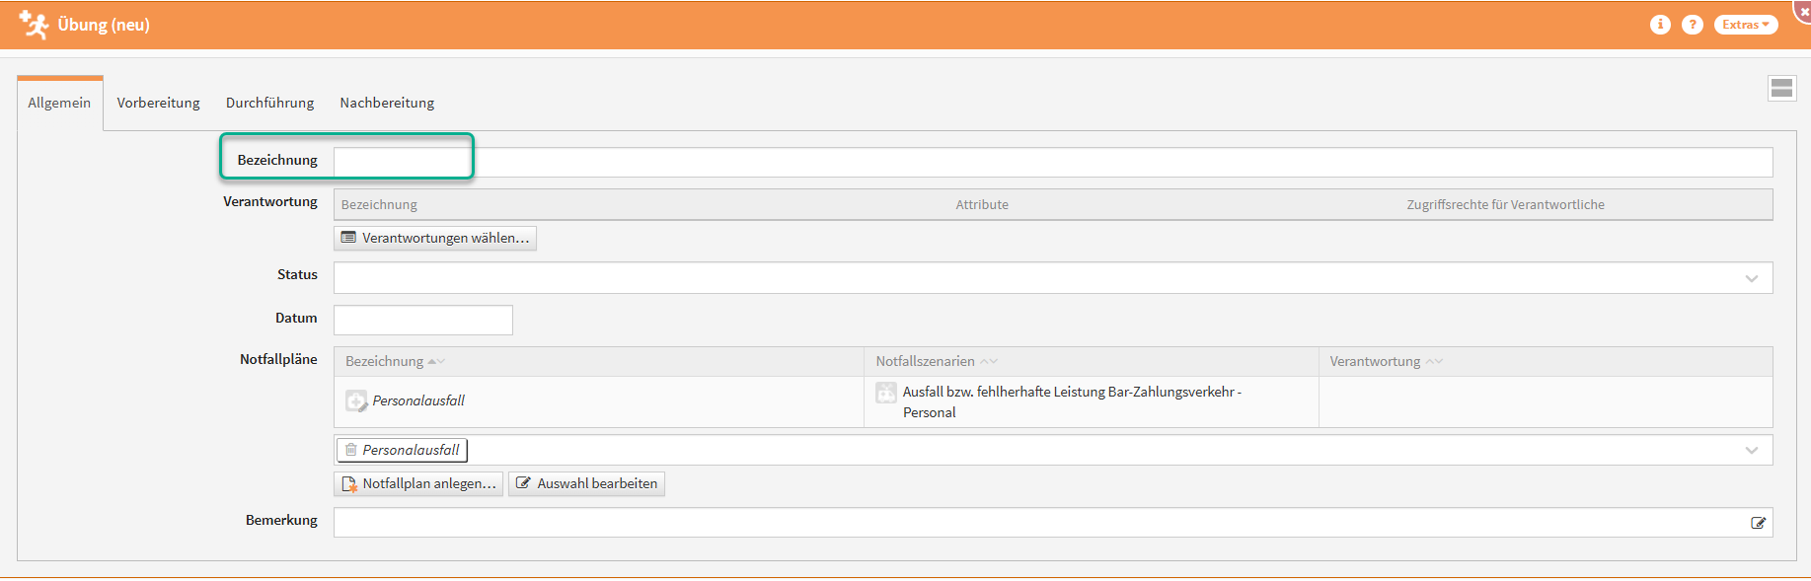
Task: Open Bemerkung editor via edit icon
Action: [1758, 523]
